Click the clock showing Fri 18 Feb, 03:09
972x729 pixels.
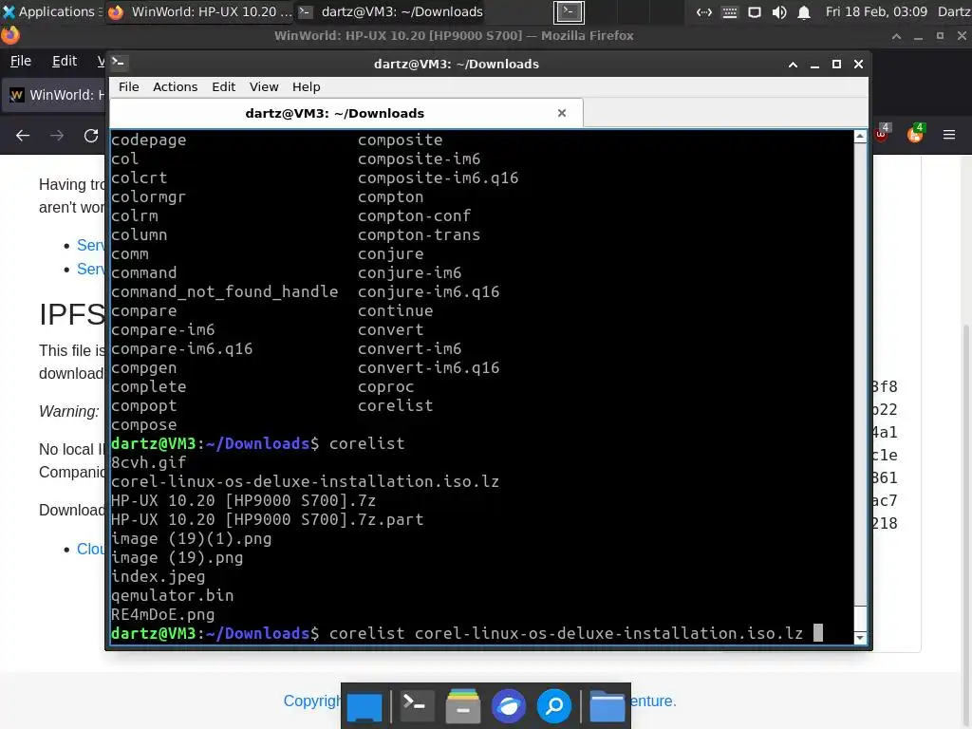pyautogui.click(x=876, y=11)
